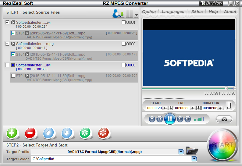Skip to next frame in player
This screenshot has width=242, height=166.
tap(180, 119)
